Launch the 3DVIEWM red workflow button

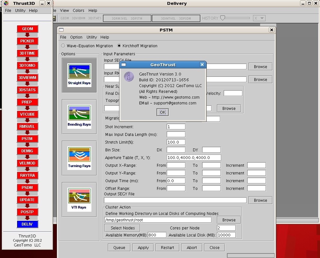point(27,77)
